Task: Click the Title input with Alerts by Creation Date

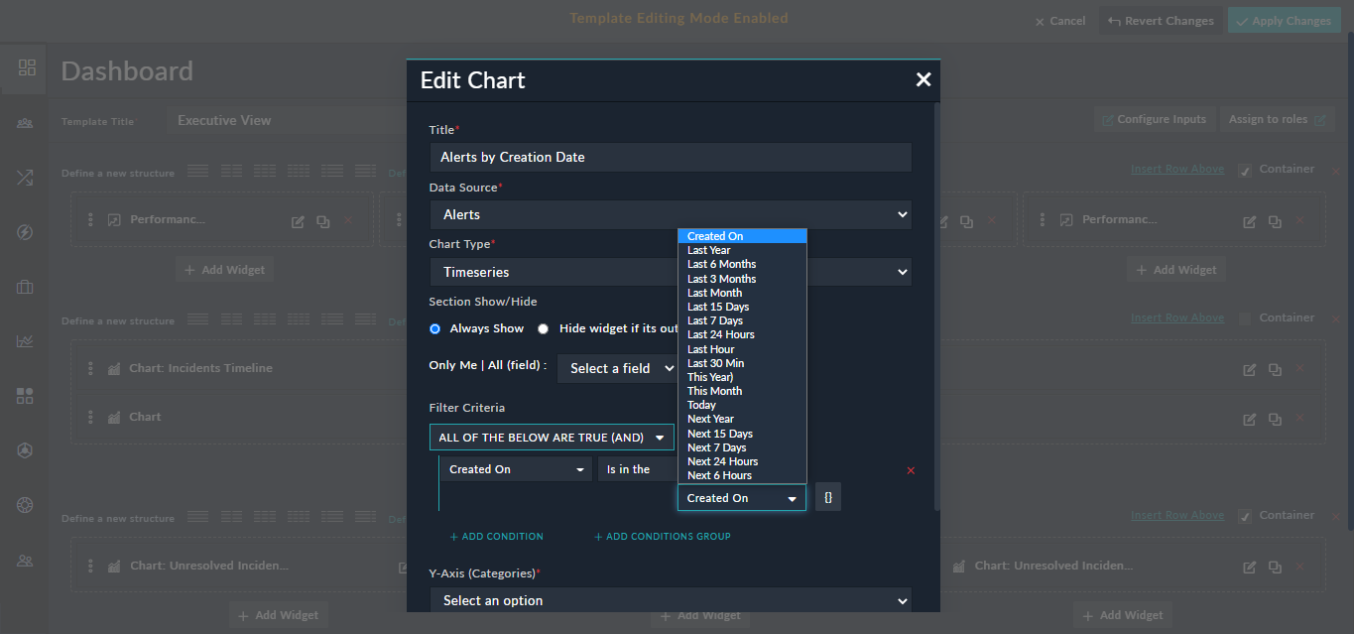Action: pos(671,157)
